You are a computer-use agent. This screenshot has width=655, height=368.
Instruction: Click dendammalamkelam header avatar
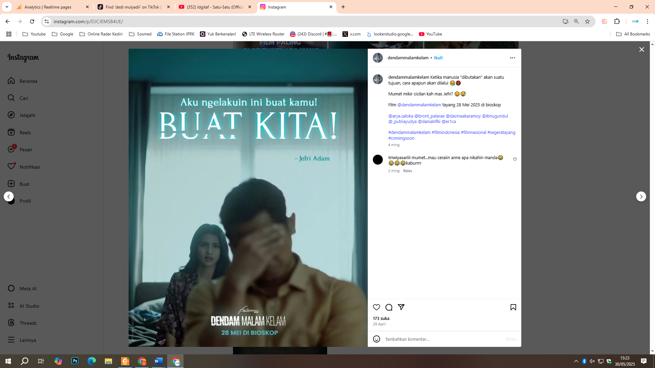(378, 58)
